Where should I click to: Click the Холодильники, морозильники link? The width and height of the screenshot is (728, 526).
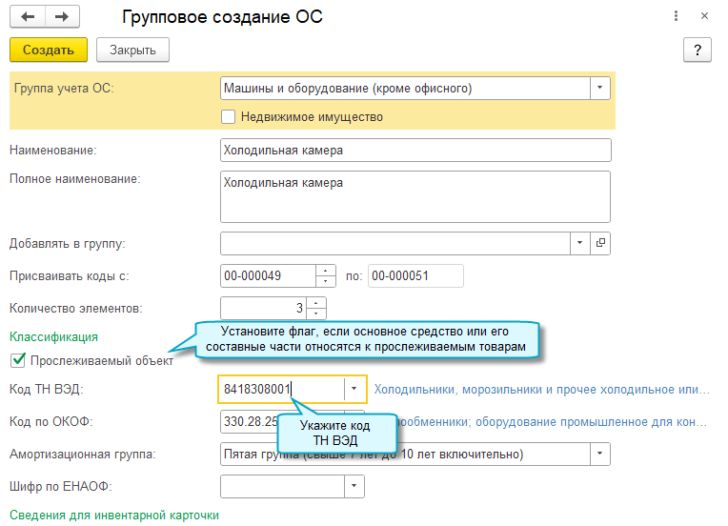coord(541,389)
